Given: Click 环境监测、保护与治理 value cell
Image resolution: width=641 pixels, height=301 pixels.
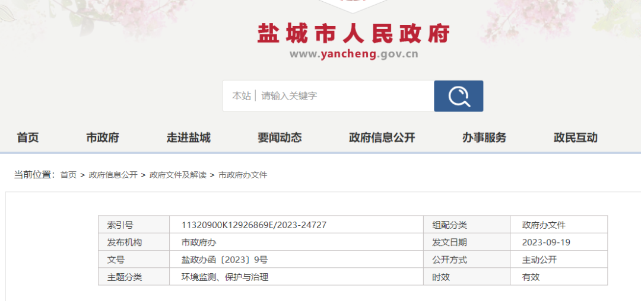Looking at the screenshot, I should pyautogui.click(x=296, y=277).
